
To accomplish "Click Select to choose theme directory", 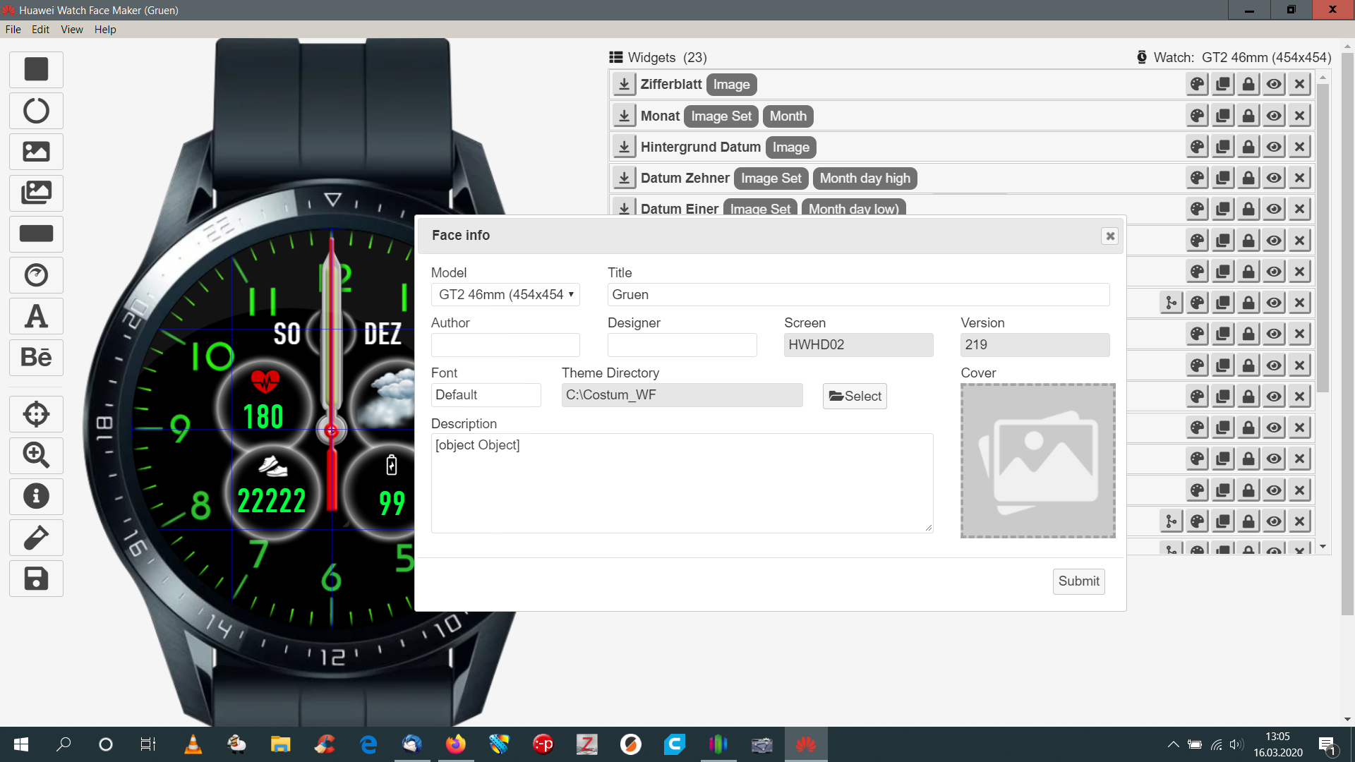I will click(855, 397).
